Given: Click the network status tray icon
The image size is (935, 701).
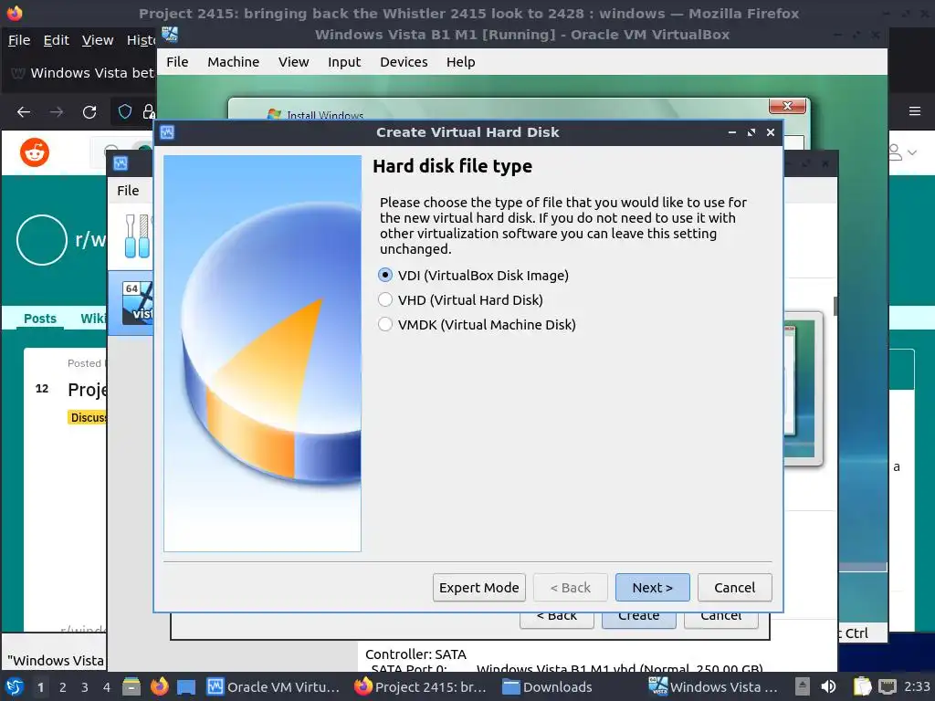Looking at the screenshot, I should [x=888, y=686].
